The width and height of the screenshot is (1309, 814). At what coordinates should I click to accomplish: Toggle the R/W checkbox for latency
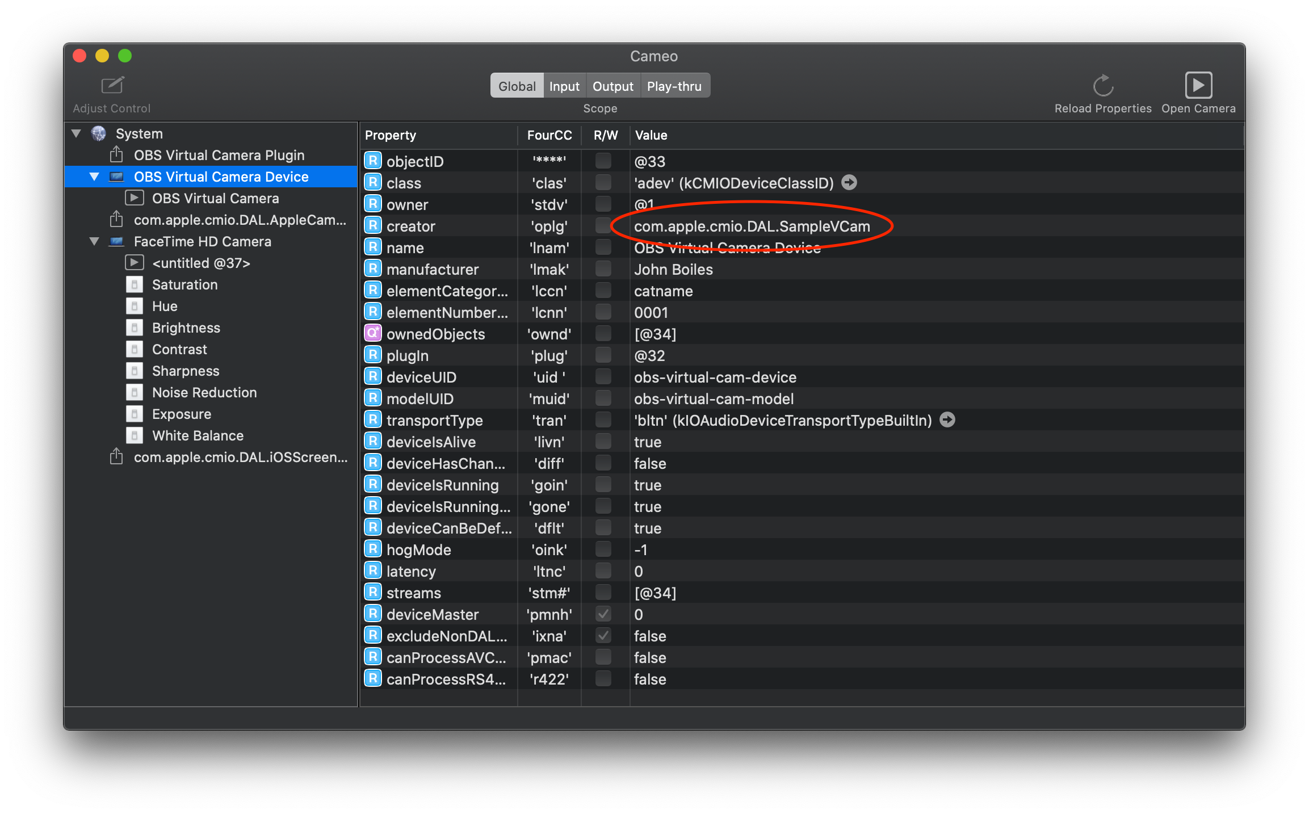click(x=603, y=571)
